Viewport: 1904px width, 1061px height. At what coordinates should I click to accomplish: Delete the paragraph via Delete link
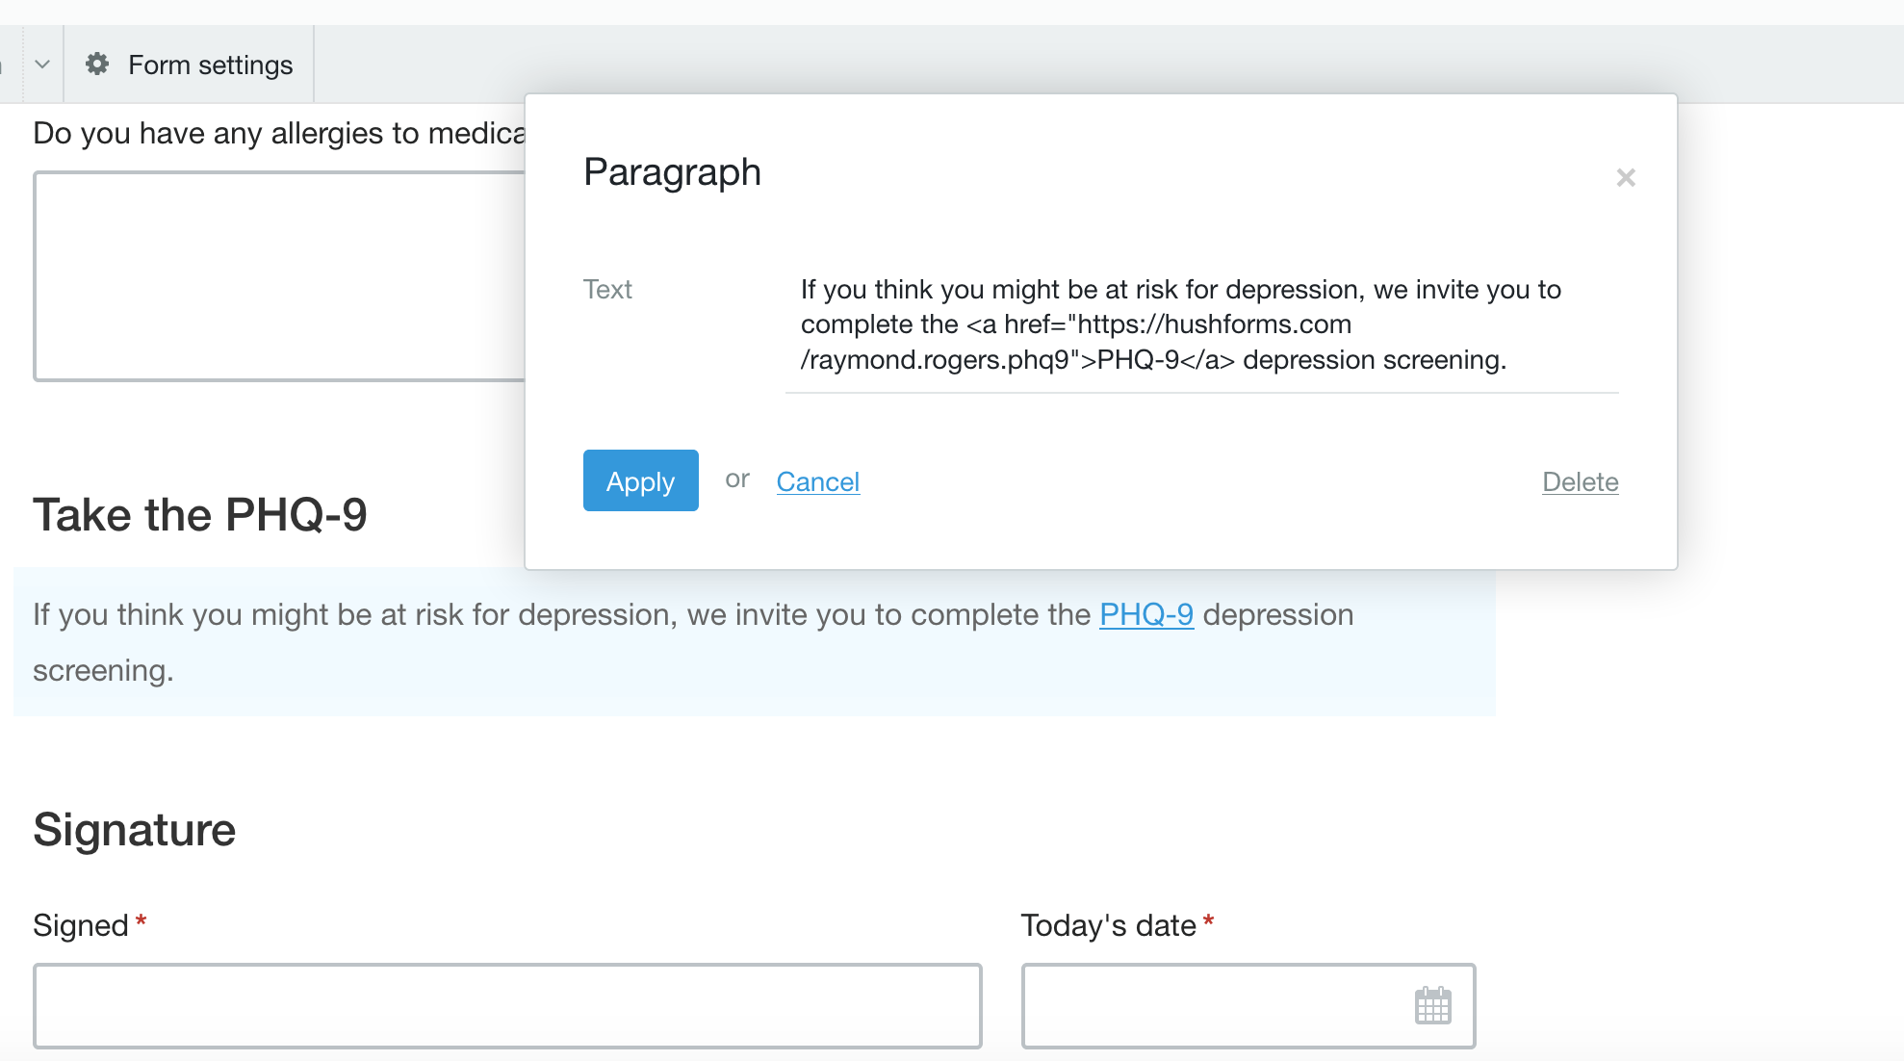pyautogui.click(x=1580, y=481)
